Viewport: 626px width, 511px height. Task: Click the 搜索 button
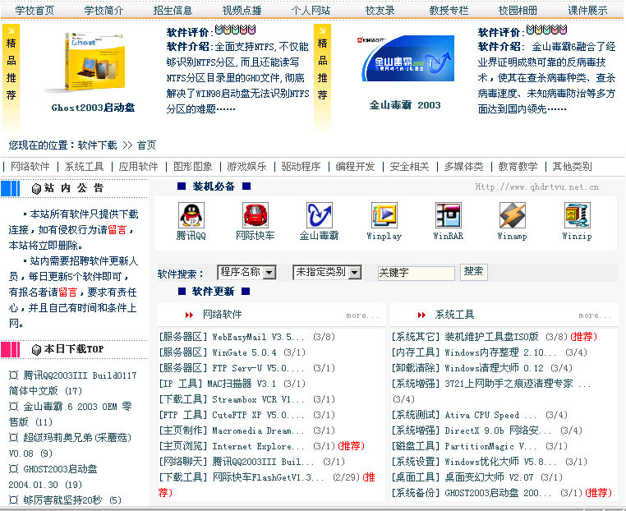tap(473, 272)
